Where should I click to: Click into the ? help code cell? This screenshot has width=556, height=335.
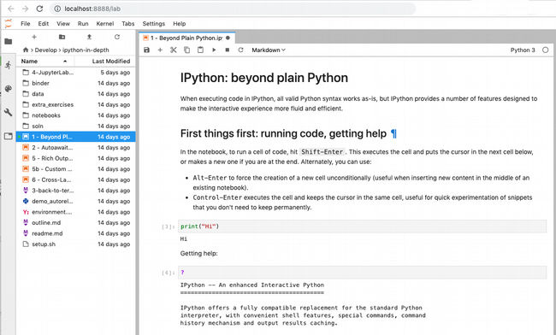click(x=362, y=273)
